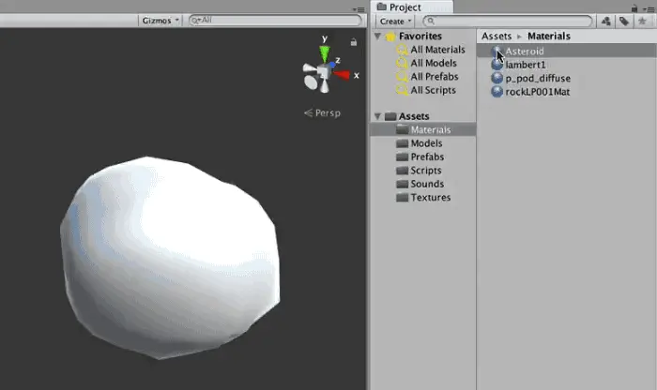Select the Assets root folder
657x390 pixels.
tap(414, 116)
